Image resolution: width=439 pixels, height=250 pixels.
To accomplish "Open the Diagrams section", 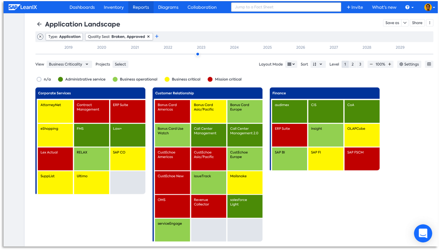I will (168, 7).
